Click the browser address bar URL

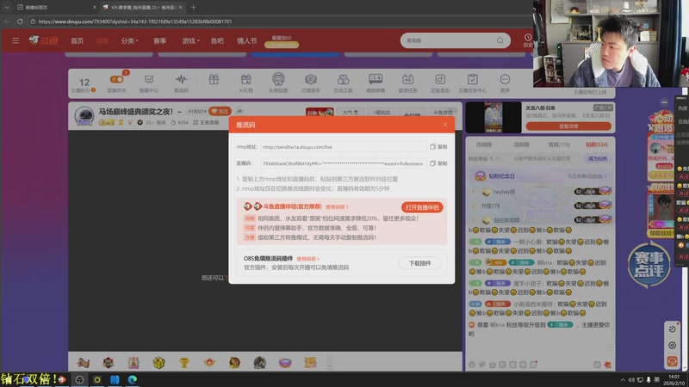click(135, 21)
